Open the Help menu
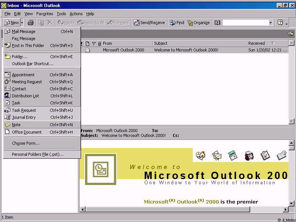Image resolution: width=296 pixels, height=222 pixels. (x=90, y=14)
